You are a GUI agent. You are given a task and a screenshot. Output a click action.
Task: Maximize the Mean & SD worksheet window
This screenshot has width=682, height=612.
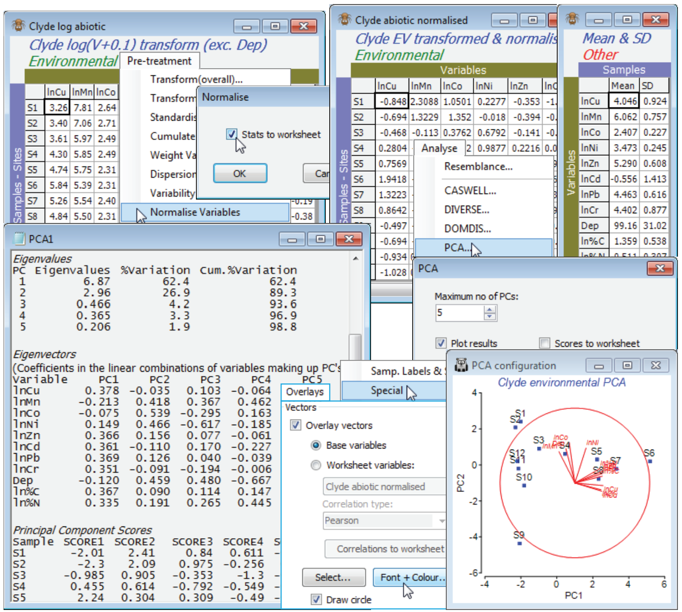click(627, 20)
